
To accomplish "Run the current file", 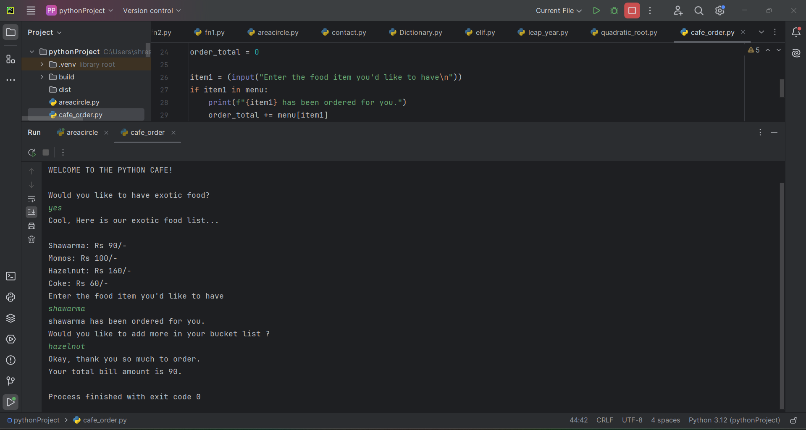I will click(x=596, y=10).
